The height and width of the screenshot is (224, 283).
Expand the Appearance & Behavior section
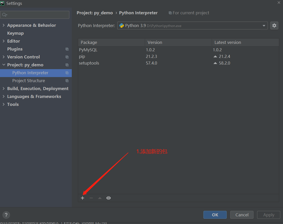tap(4, 25)
